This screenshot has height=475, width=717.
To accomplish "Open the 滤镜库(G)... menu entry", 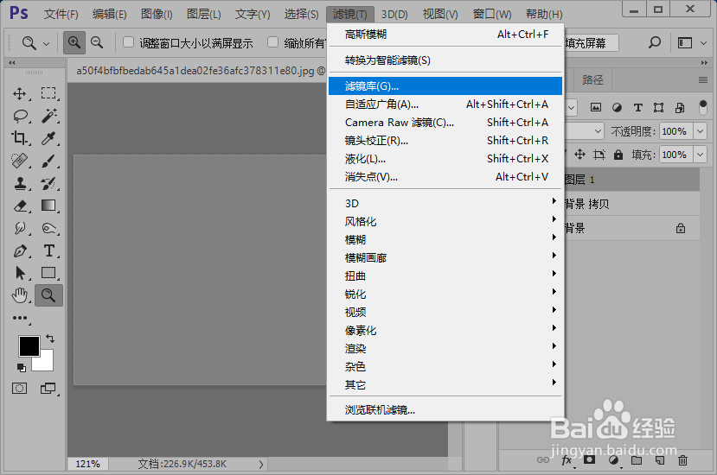I will 445,85.
